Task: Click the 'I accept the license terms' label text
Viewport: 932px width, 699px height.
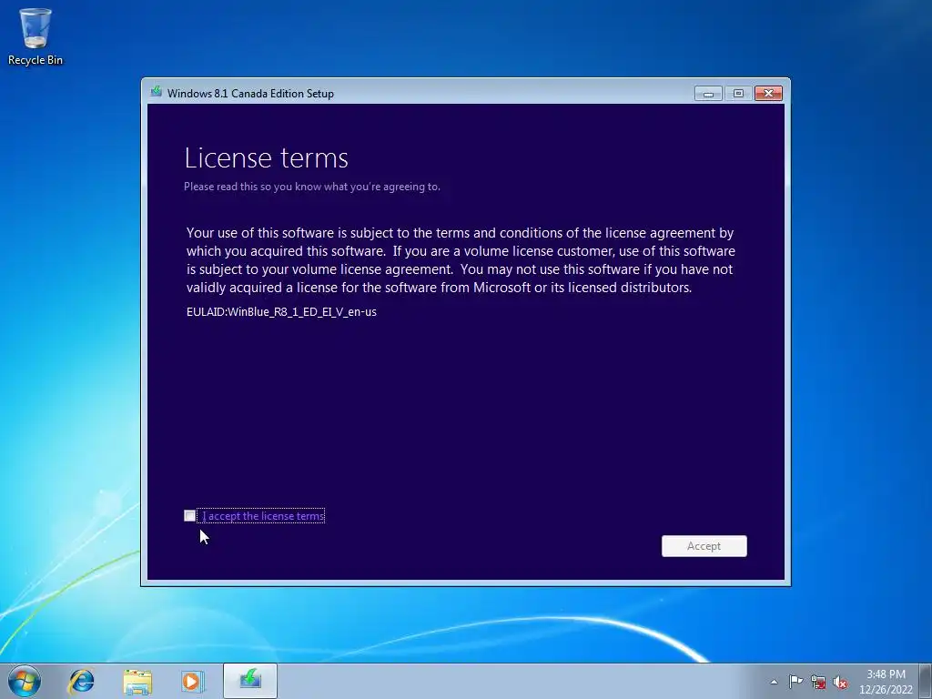Action: (x=263, y=516)
